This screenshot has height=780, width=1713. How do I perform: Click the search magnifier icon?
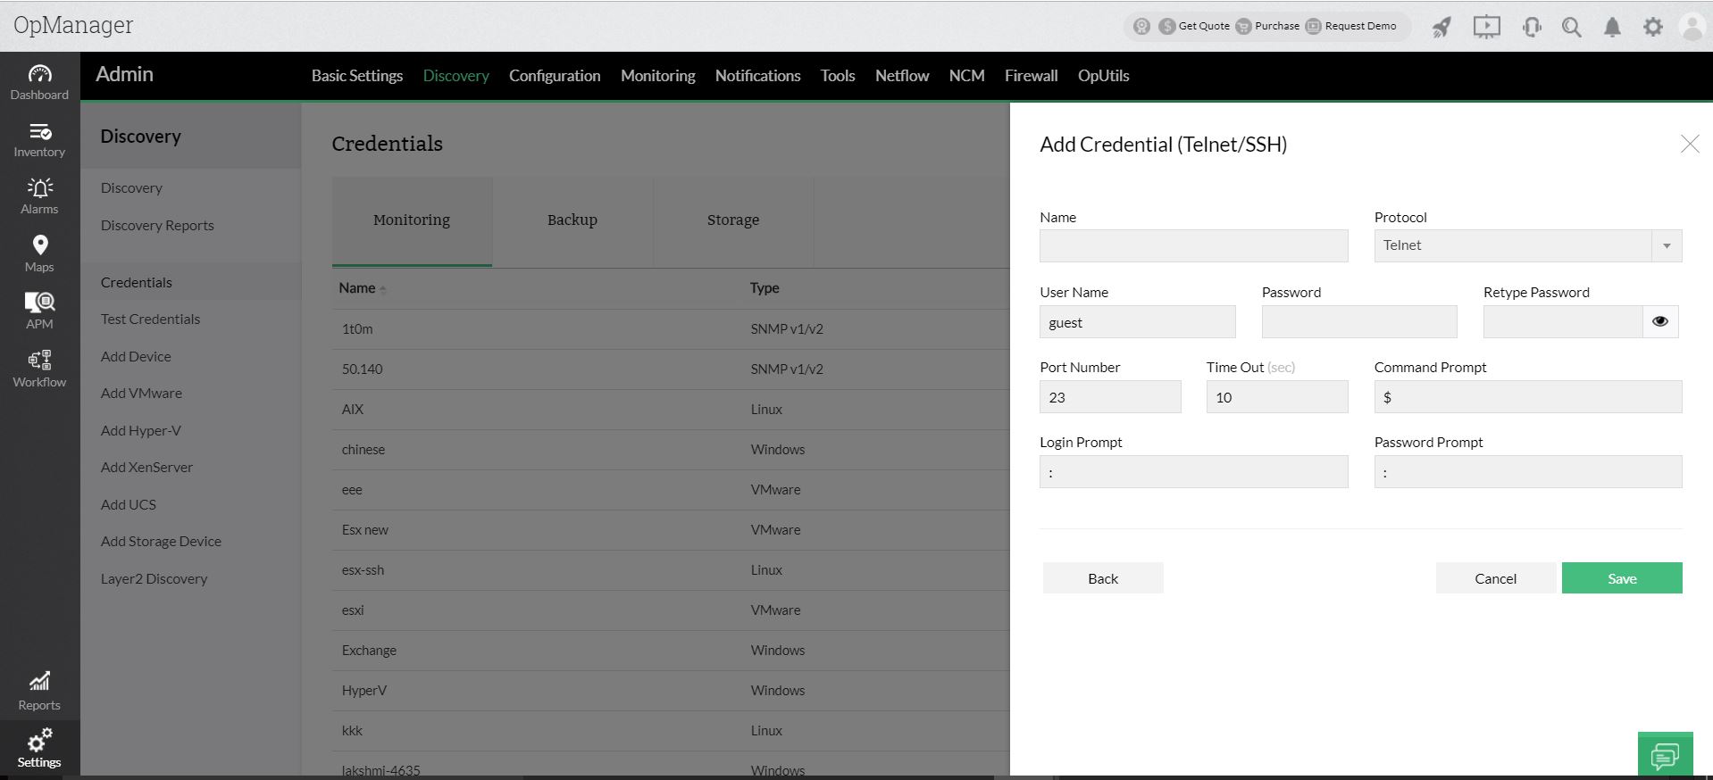click(x=1571, y=27)
